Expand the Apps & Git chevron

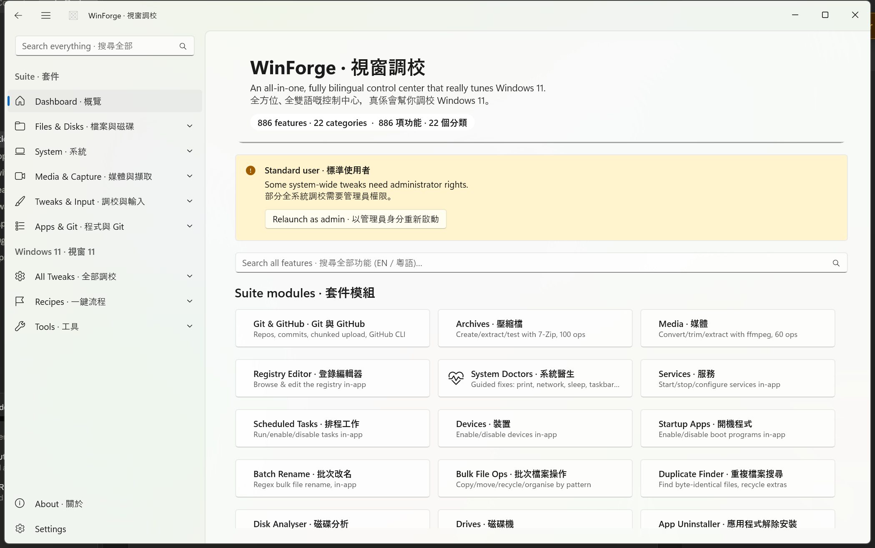tap(190, 226)
